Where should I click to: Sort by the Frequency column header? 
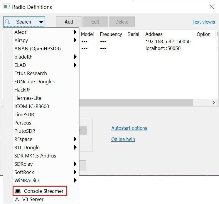coord(111,34)
